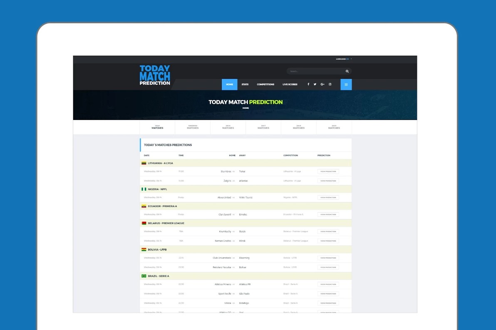Click the Emelec team name
Screen dimensions: 496x330
click(x=243, y=215)
